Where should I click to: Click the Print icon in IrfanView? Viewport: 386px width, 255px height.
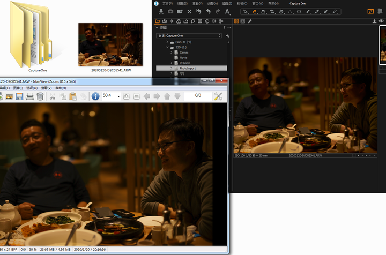tap(29, 96)
